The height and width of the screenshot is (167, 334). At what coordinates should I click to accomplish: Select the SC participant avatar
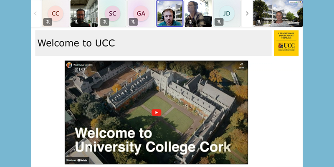[112, 13]
